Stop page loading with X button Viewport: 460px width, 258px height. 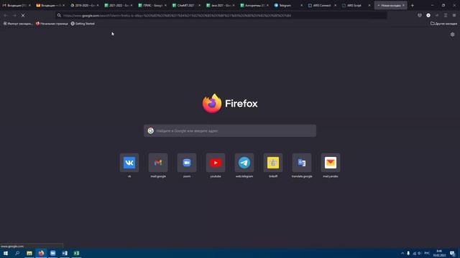coord(23,16)
